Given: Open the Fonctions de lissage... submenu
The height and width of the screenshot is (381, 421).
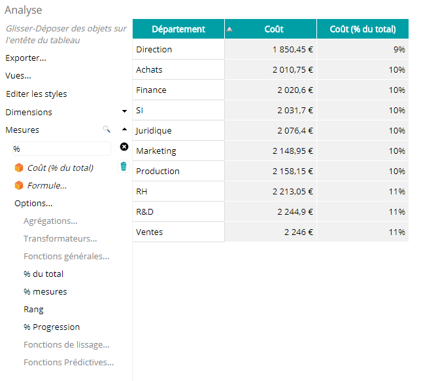Looking at the screenshot, I should pyautogui.click(x=67, y=345).
